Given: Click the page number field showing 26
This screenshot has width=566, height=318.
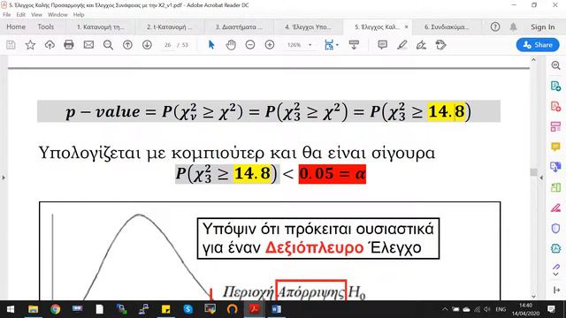Looking at the screenshot, I should [167, 45].
